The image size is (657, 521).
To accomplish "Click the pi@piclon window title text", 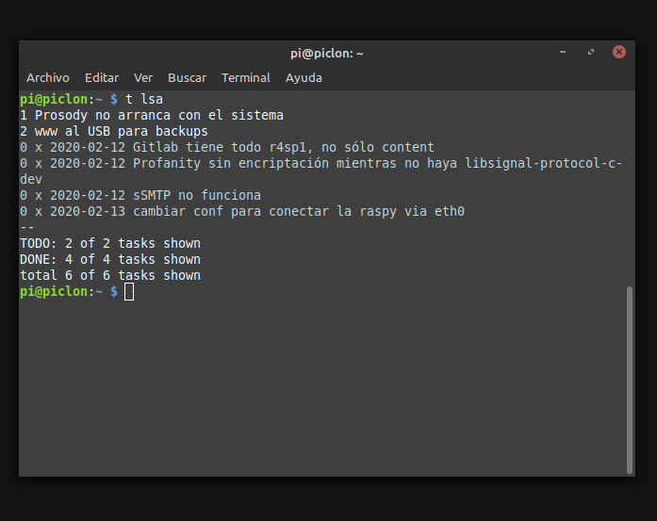I will [326, 54].
